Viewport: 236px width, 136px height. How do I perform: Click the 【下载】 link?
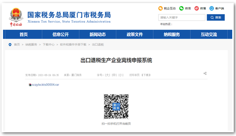click(x=146, y=75)
